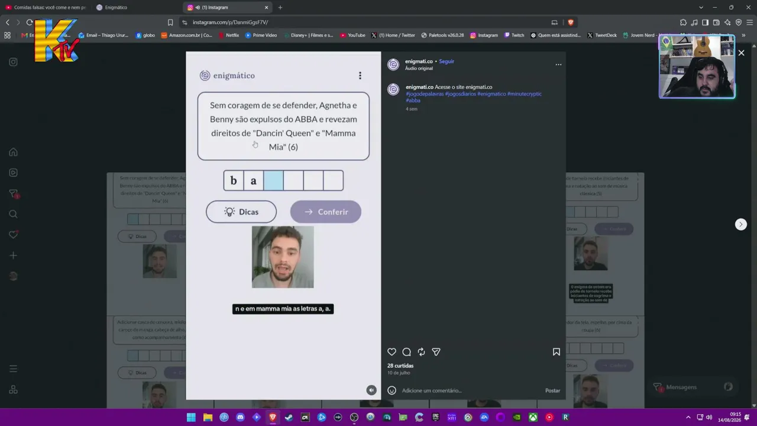Open browser extensions puzzle icon
This screenshot has width=757, height=426.
coord(684,22)
